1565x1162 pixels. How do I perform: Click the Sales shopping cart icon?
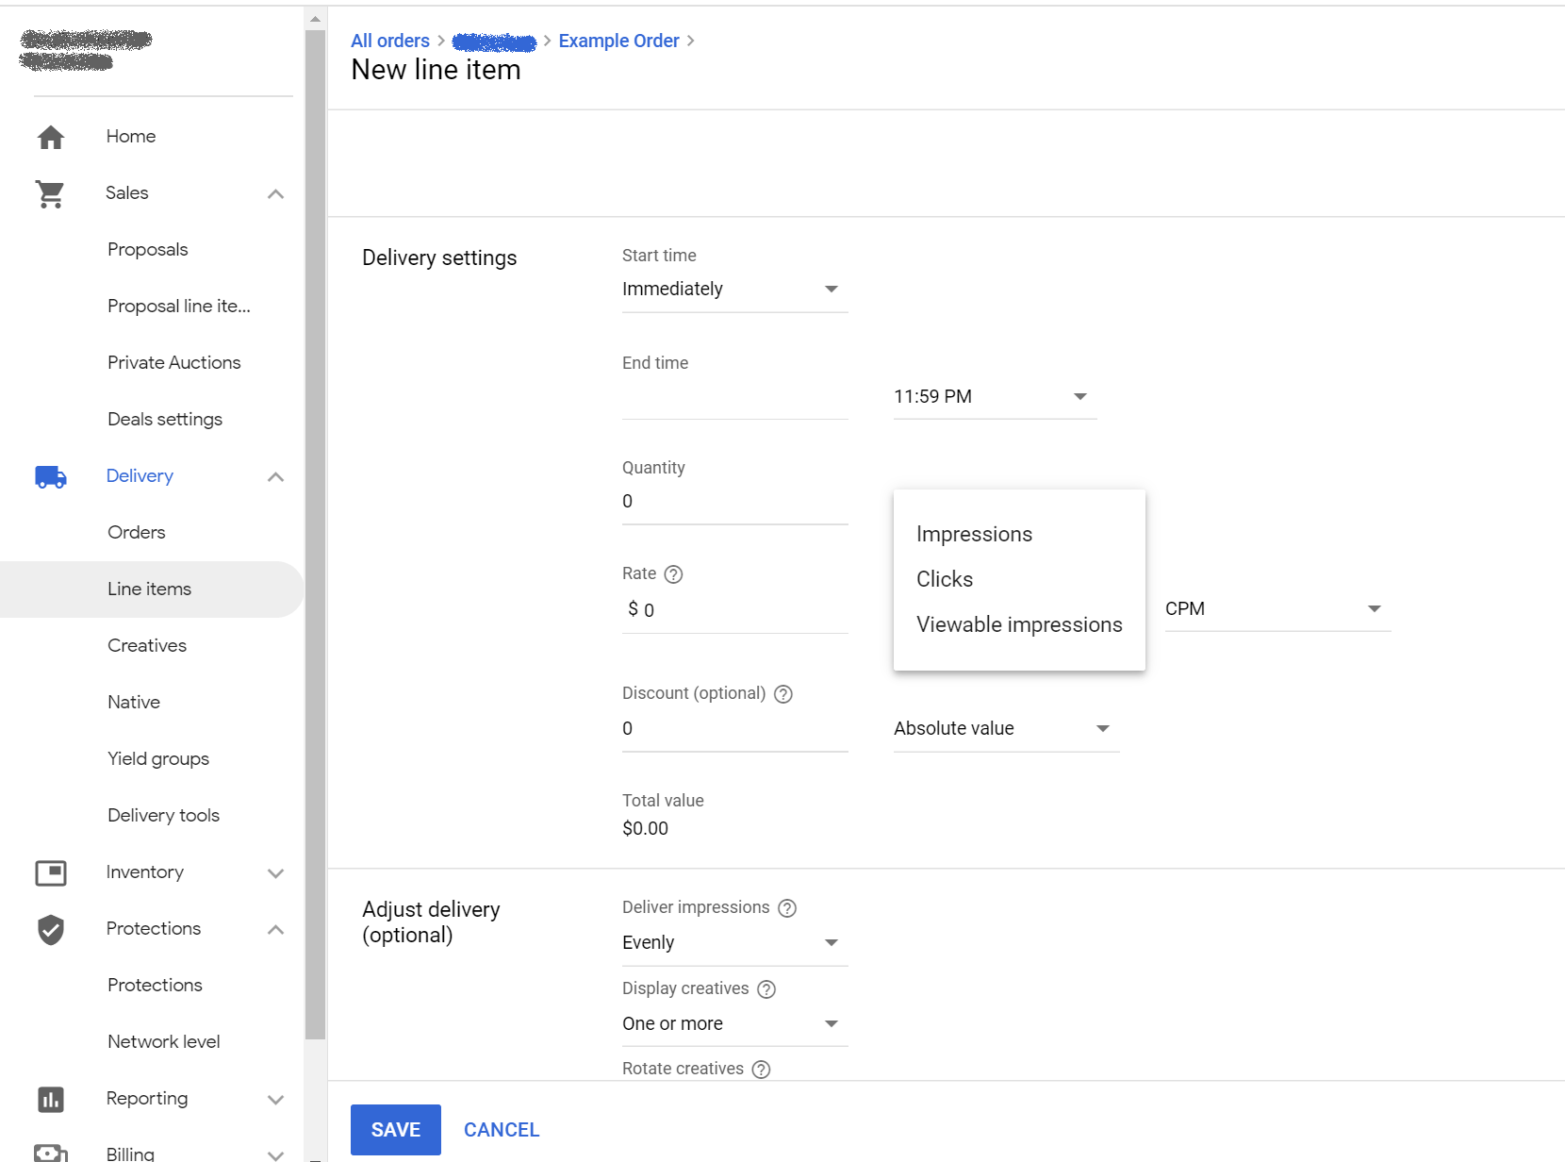pyautogui.click(x=50, y=193)
